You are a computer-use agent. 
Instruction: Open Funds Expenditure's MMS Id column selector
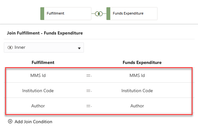(137, 75)
